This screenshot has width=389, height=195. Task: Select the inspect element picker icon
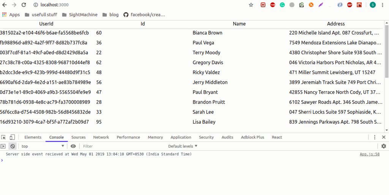[3, 137]
